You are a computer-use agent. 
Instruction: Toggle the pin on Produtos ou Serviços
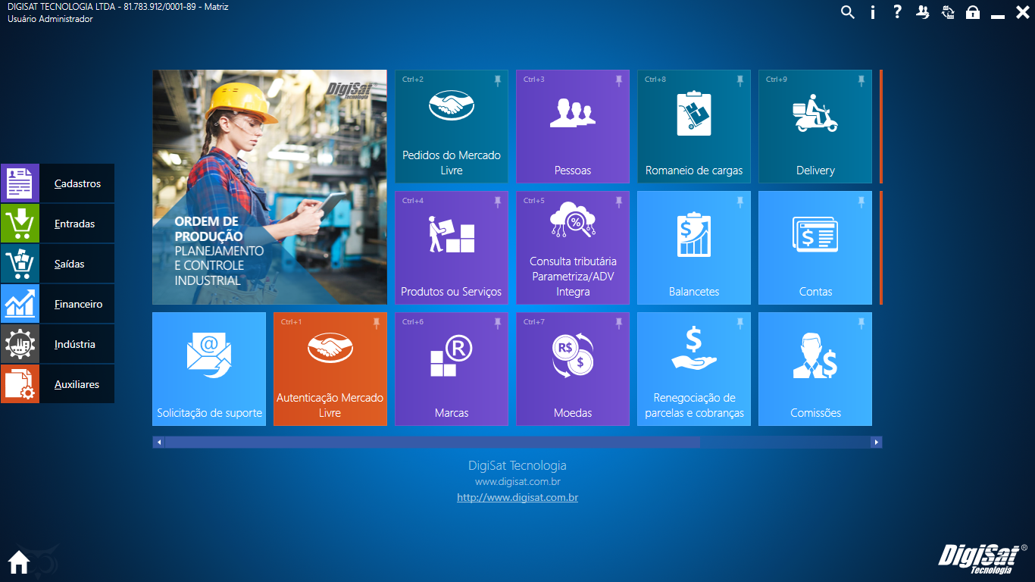coord(498,202)
